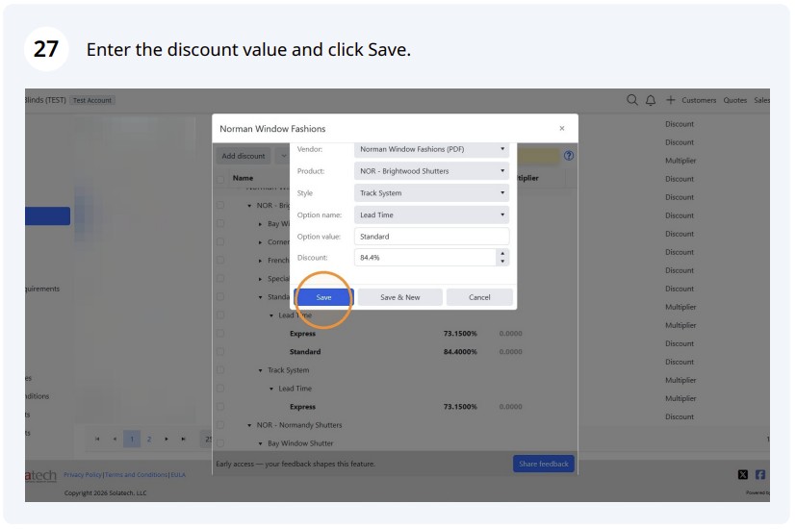Click the Copyright 2026 Solatech, LLC text
Screen dimensions: 796x529
[x=105, y=492]
